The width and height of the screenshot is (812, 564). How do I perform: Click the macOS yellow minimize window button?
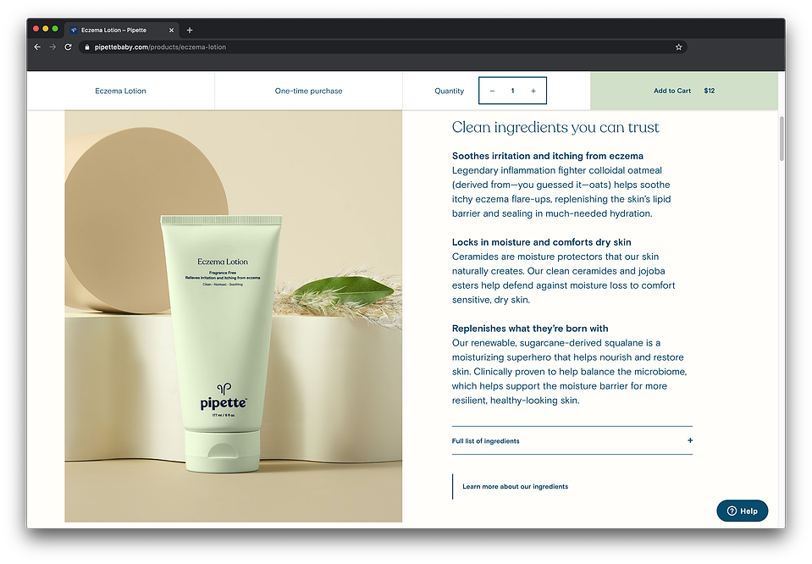coord(46,29)
